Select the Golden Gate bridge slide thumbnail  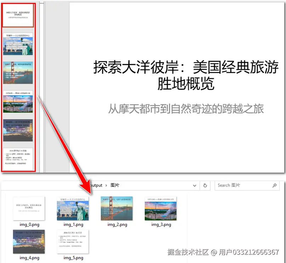coord(18,72)
